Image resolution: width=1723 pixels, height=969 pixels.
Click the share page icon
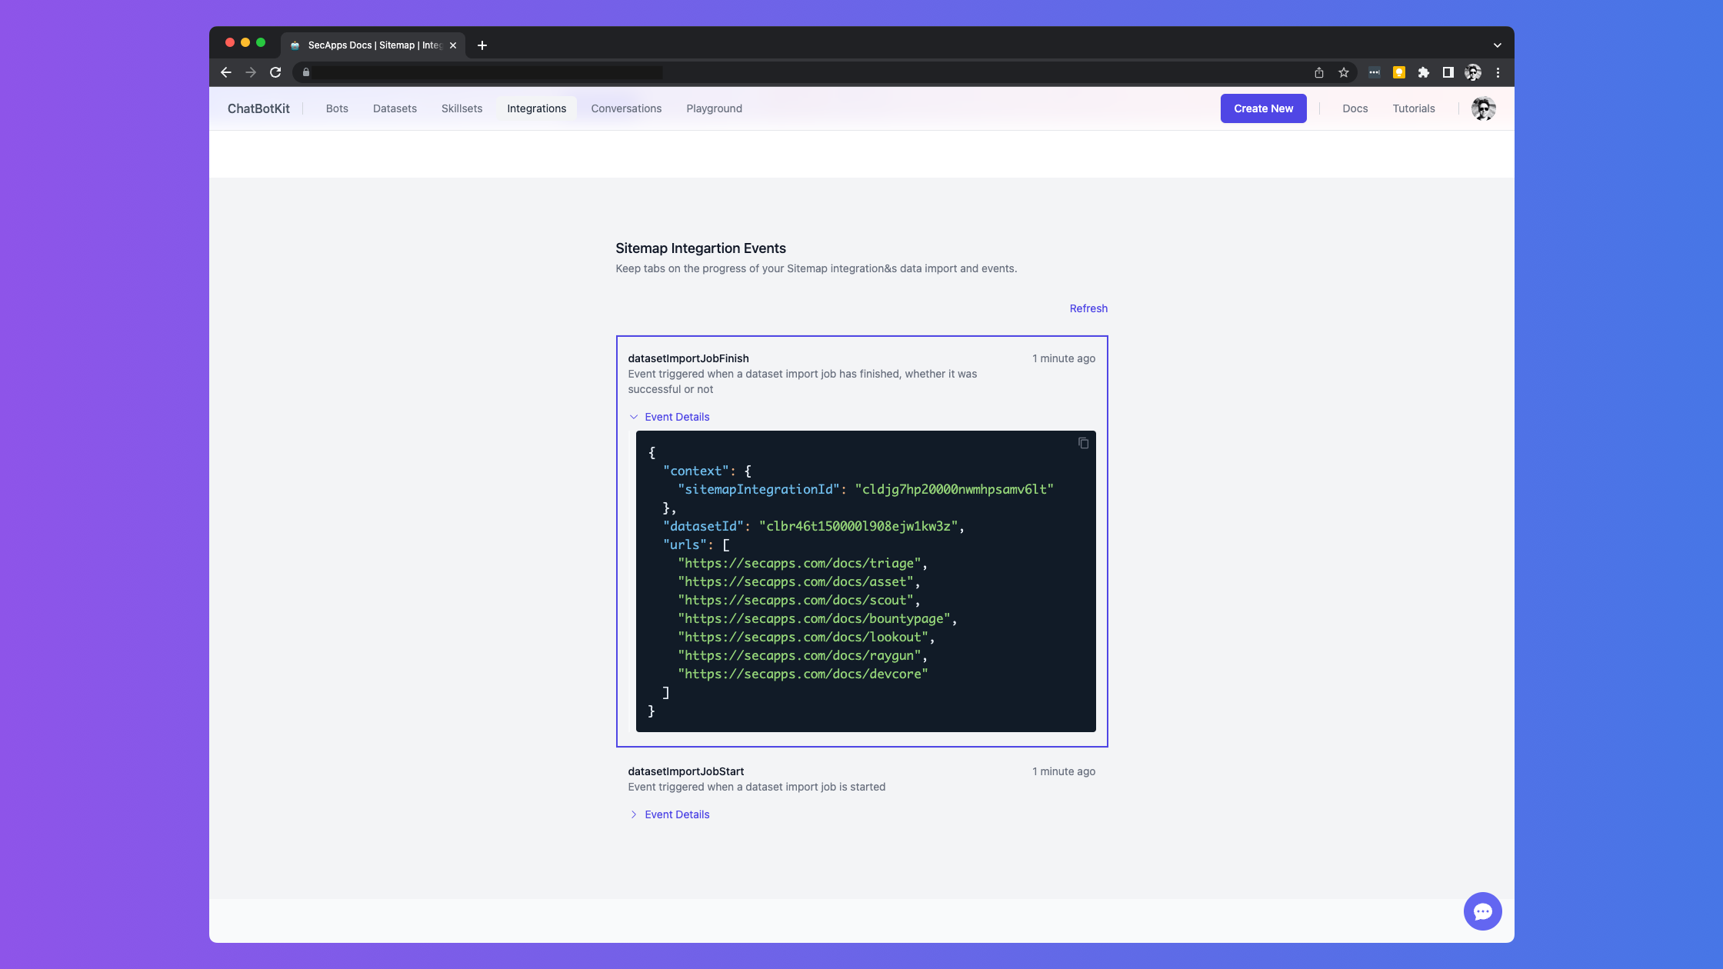(x=1318, y=72)
